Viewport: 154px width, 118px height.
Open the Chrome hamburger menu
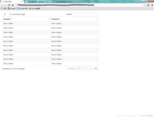pyautogui.click(x=152, y=5)
